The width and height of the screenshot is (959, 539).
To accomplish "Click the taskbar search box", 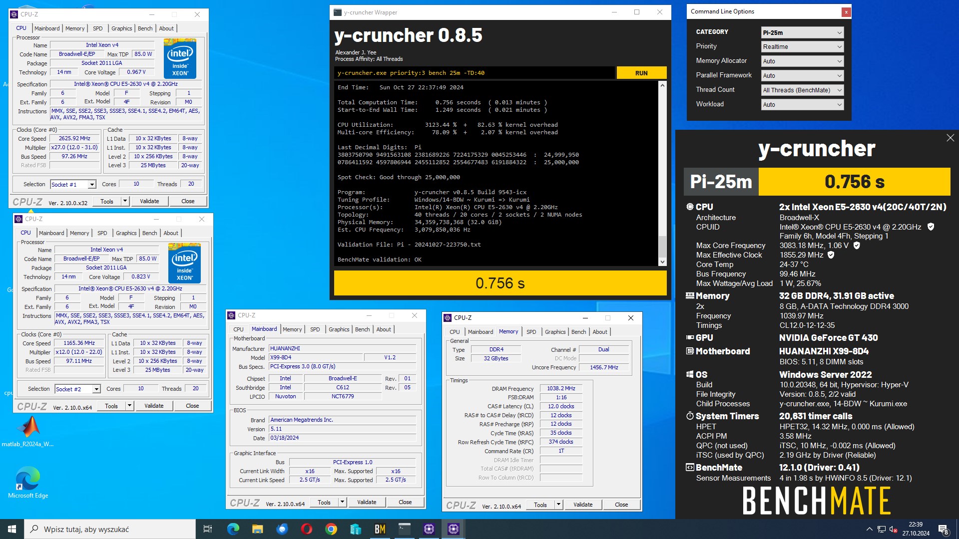I will point(110,529).
